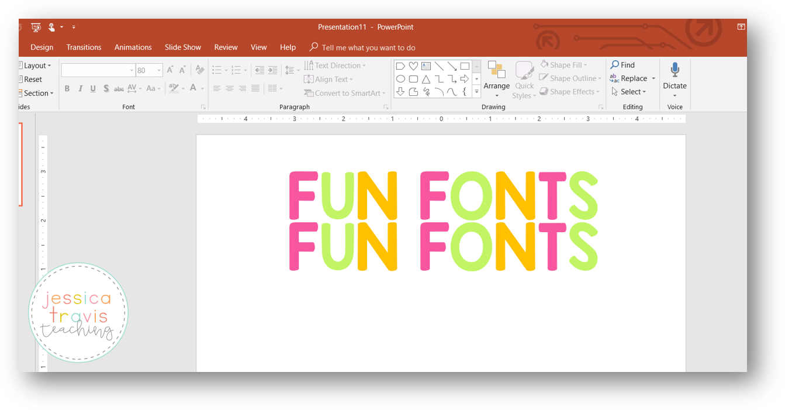The image size is (785, 410).
Task: Click the Reset slide button
Action: (32, 80)
